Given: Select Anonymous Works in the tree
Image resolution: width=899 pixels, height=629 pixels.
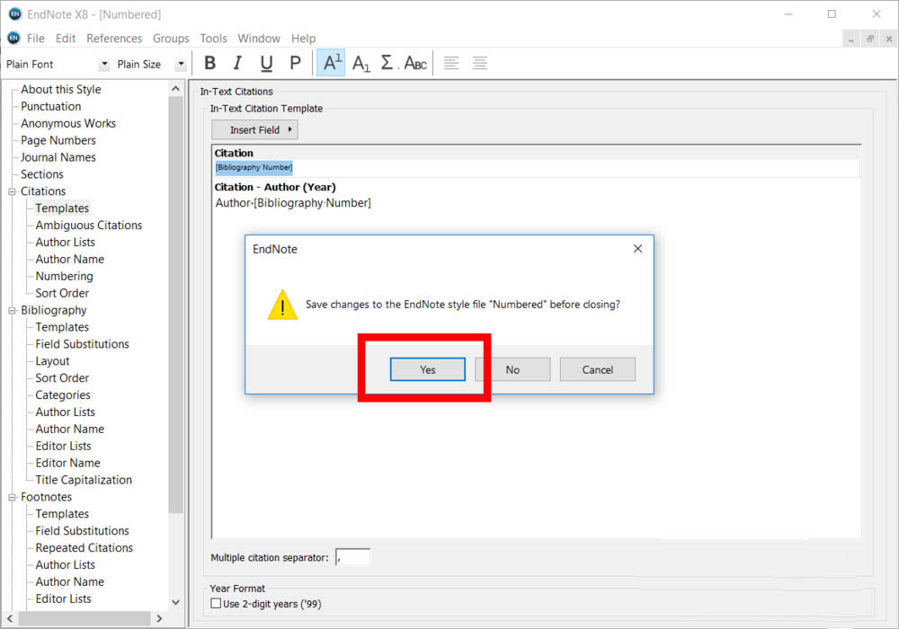Looking at the screenshot, I should click(x=68, y=124).
